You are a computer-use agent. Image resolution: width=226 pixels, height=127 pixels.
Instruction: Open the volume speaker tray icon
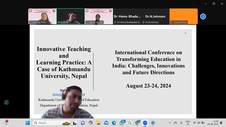click(199, 123)
